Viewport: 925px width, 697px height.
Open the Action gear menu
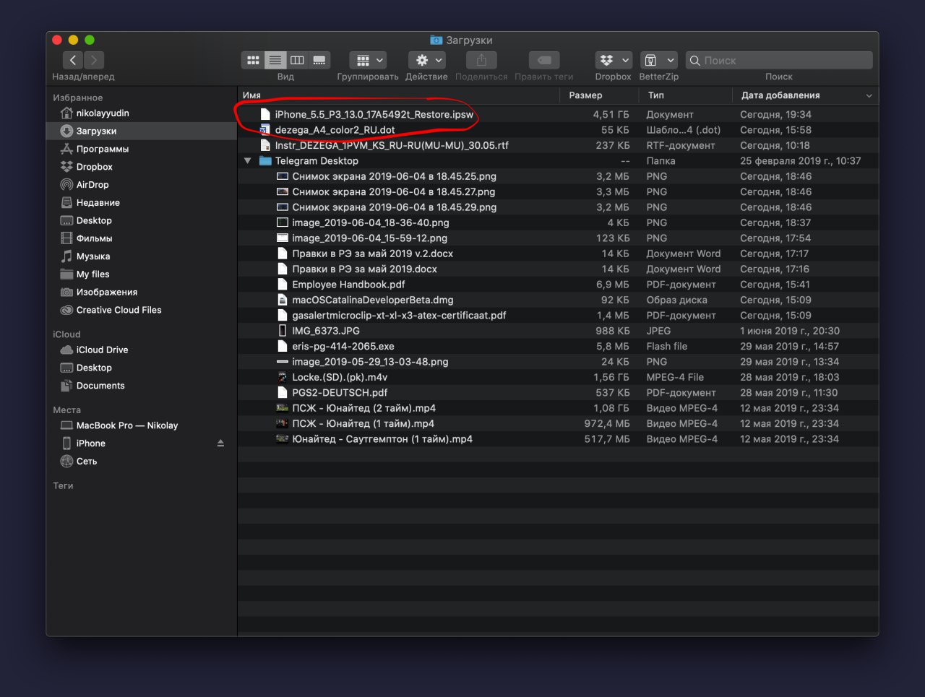[427, 60]
